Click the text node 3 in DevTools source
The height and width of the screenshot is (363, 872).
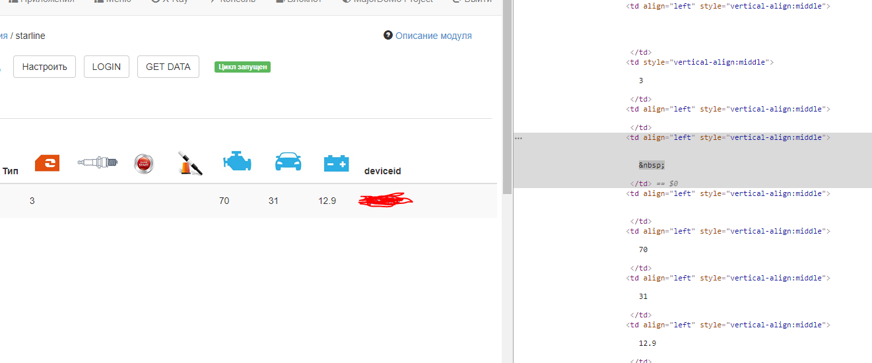(641, 81)
